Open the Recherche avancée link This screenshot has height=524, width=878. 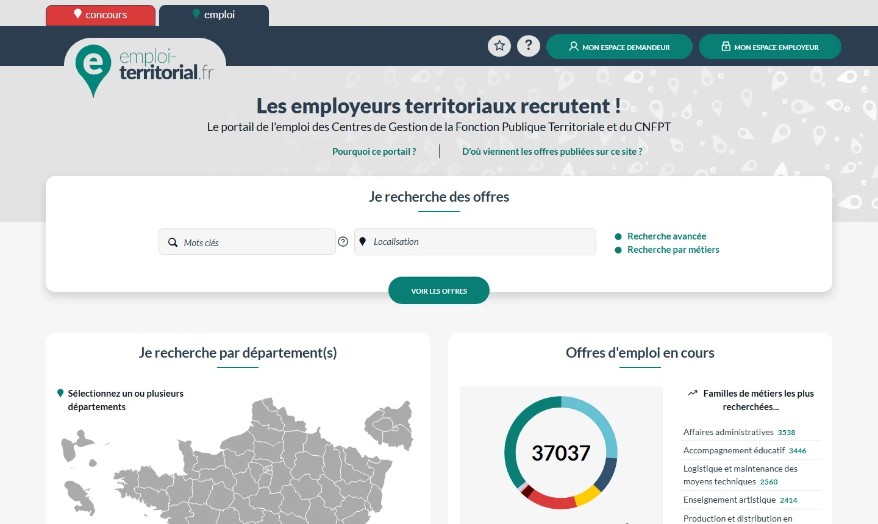click(667, 236)
